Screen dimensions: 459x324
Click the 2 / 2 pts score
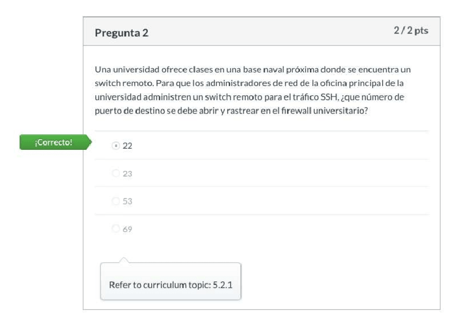tap(411, 31)
